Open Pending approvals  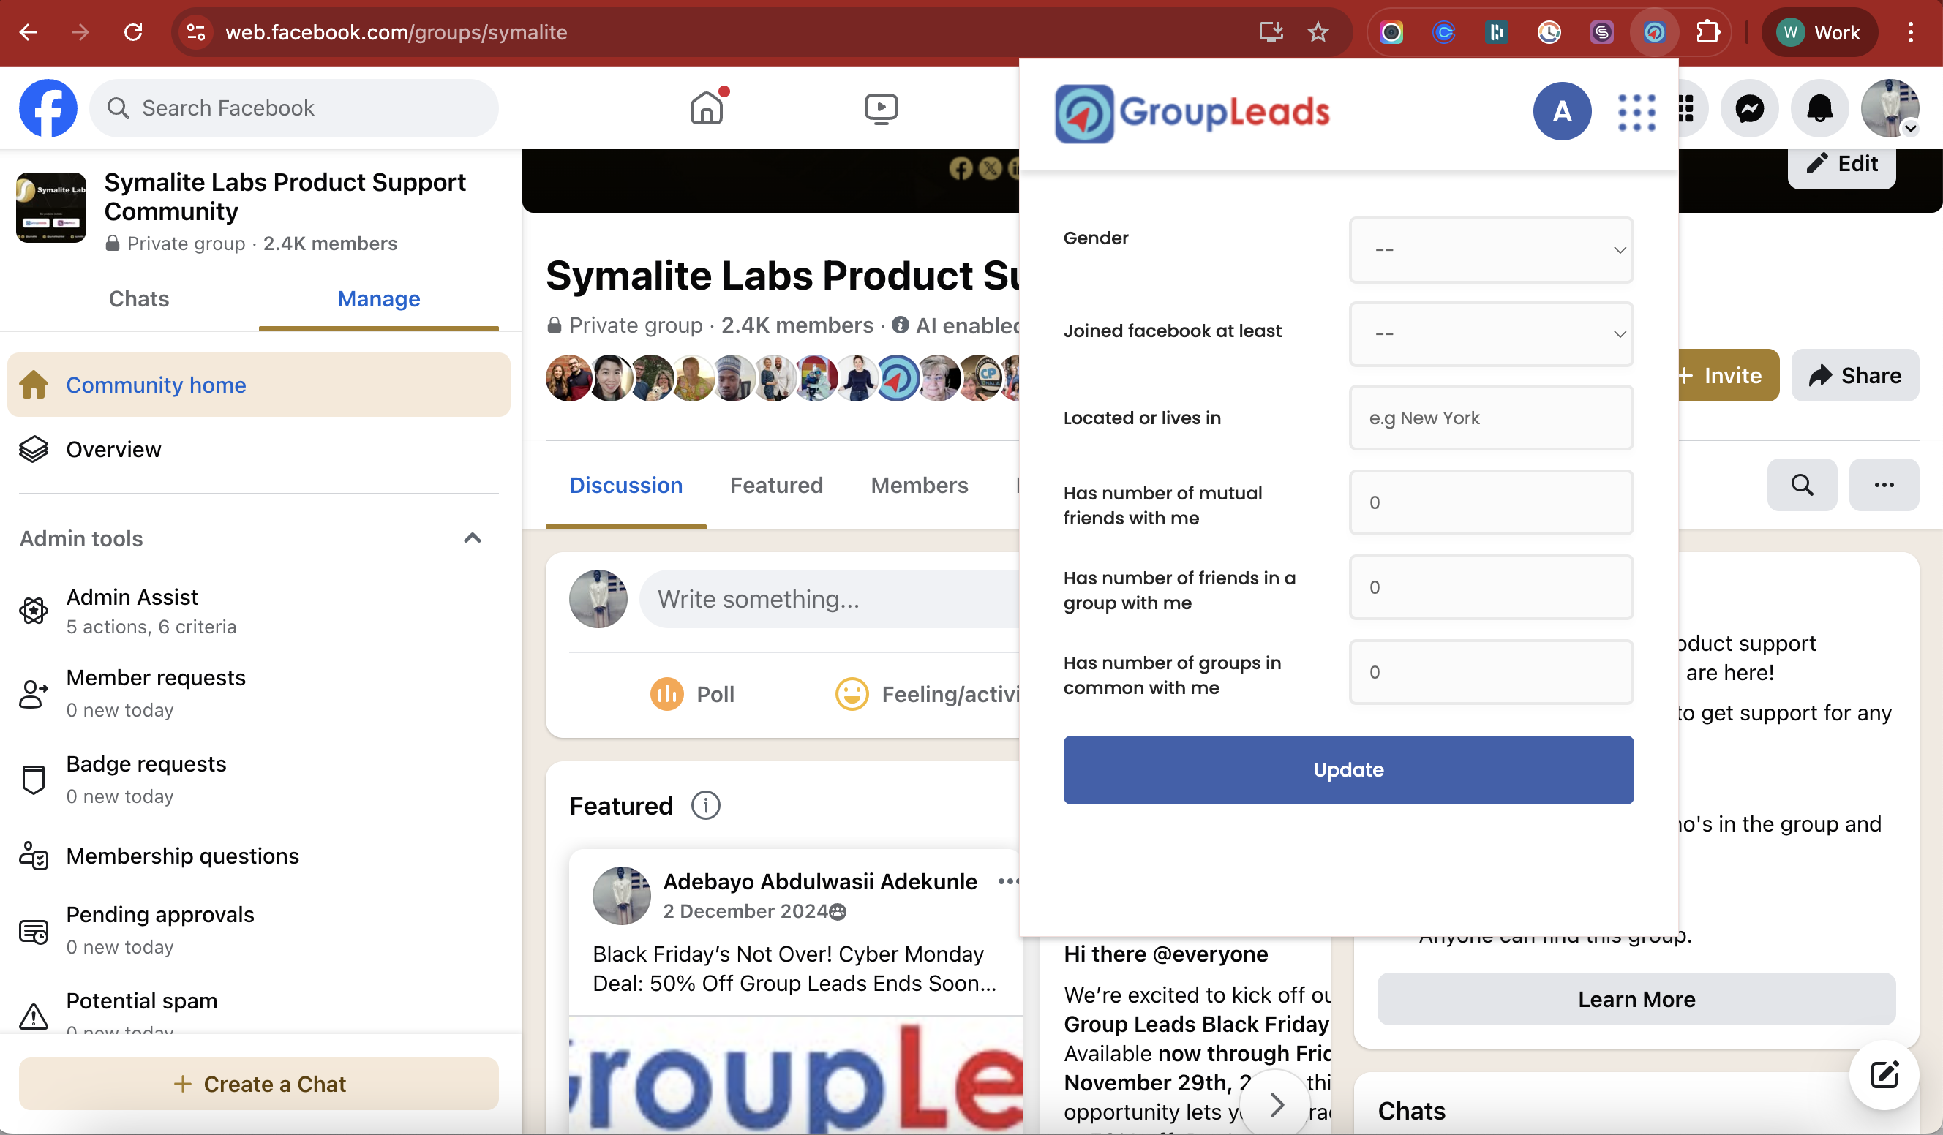259,930
